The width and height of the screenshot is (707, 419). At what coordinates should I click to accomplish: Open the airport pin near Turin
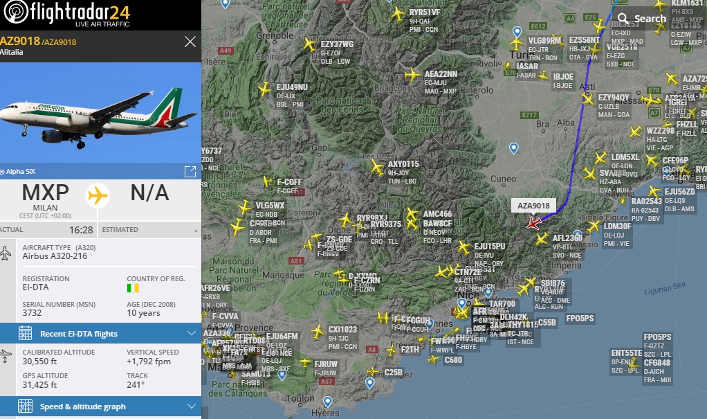click(x=517, y=33)
